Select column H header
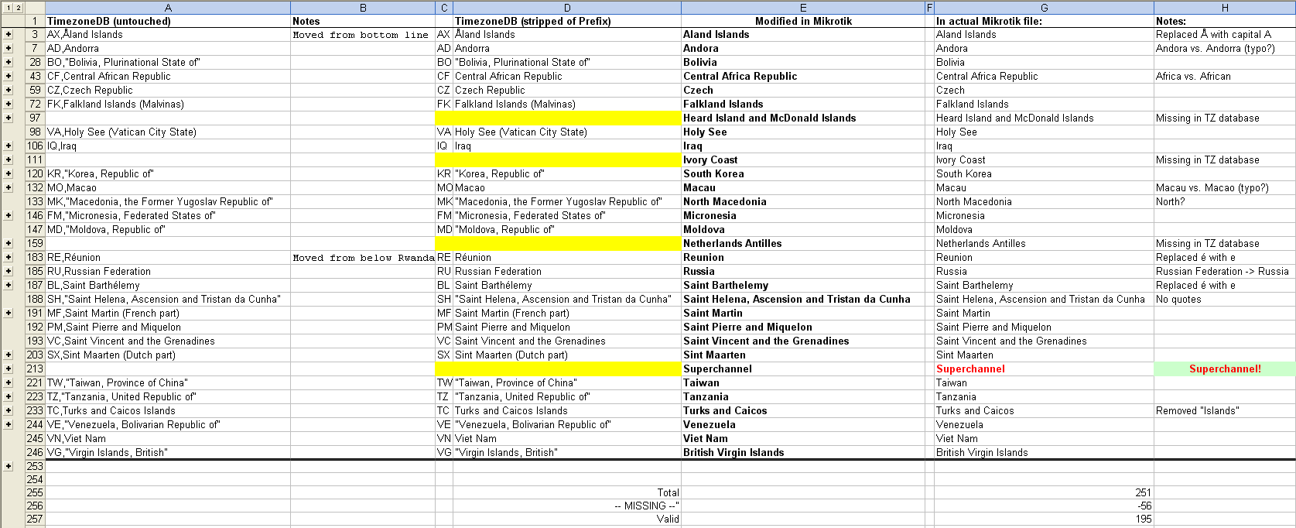This screenshot has width=1296, height=528. pos(1225,7)
